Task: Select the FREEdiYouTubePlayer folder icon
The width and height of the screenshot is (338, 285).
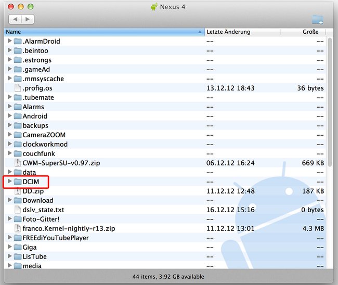Action: 18,238
